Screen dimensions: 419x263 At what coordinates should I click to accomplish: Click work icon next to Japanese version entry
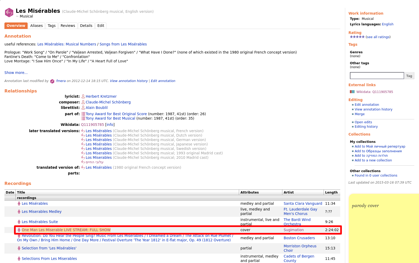[x=83, y=144]
